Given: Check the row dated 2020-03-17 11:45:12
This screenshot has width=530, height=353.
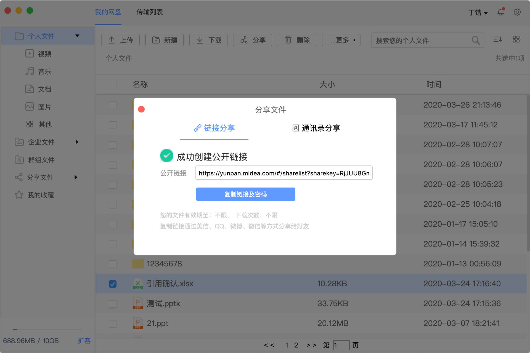Looking at the screenshot, I should click(x=113, y=125).
